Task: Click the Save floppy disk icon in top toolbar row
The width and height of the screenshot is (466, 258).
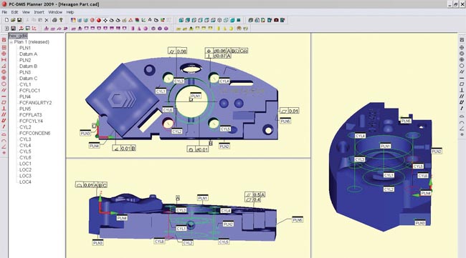Action: pos(19,20)
